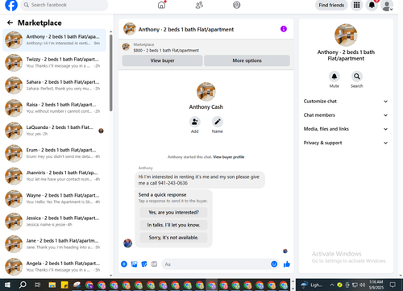Image resolution: width=403 pixels, height=291 pixels.
Task: Open Wayne conversation in list
Action: pos(54,198)
